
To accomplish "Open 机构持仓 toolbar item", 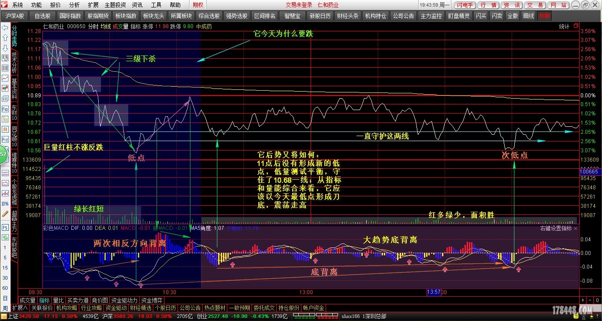I will tap(375, 15).
